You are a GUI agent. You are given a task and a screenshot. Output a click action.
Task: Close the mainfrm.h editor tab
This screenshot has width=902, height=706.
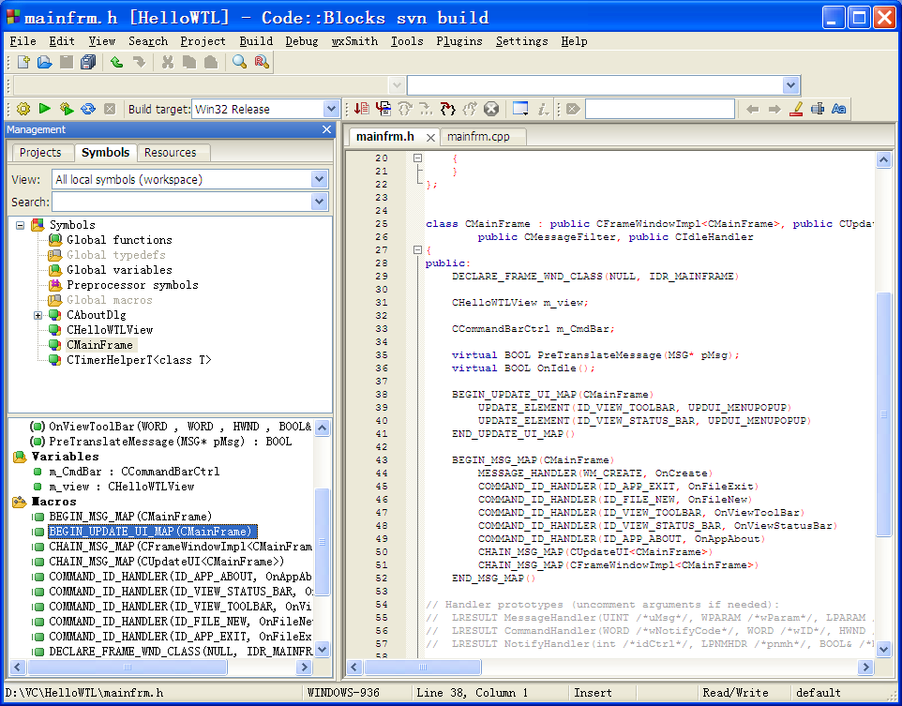pyautogui.click(x=430, y=138)
